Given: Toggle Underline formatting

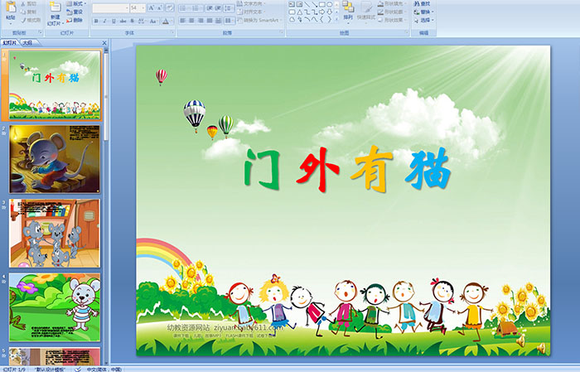Looking at the screenshot, I should point(114,21).
